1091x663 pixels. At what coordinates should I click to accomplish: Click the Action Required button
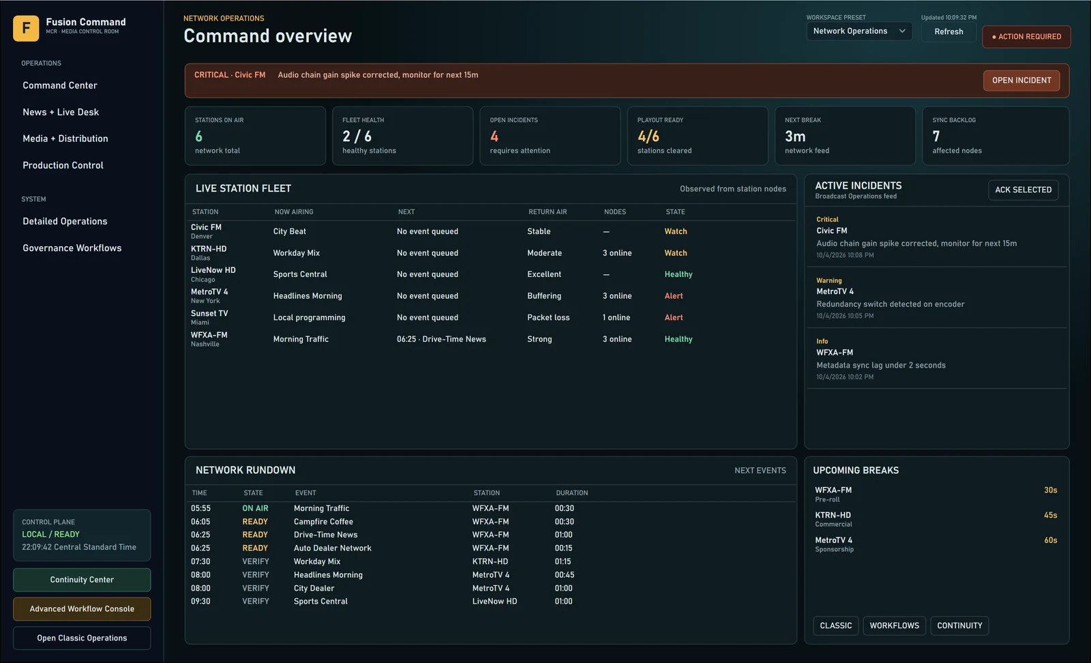[1026, 37]
